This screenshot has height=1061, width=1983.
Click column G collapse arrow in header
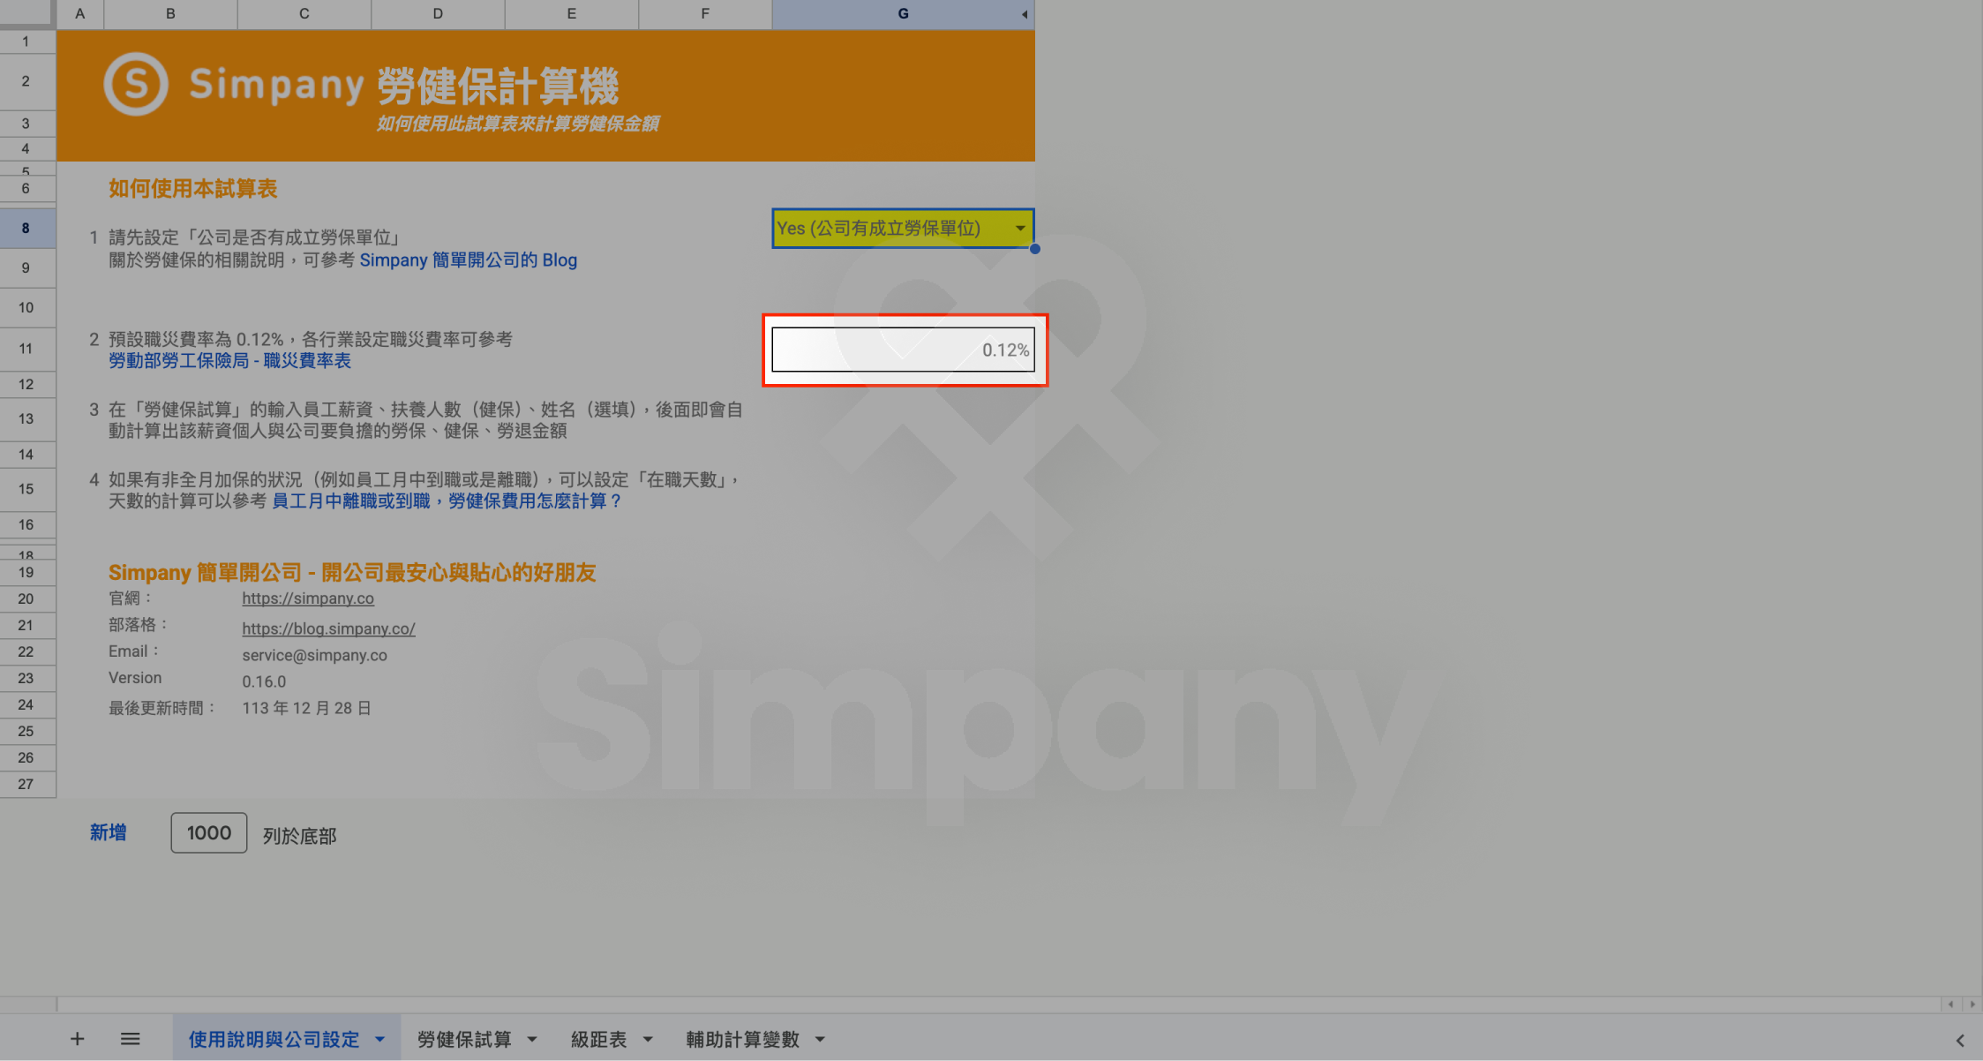(1024, 14)
